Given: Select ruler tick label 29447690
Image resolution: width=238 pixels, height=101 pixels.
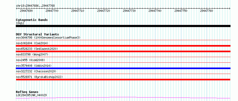Looking at the screenshot, I should coord(26,11).
